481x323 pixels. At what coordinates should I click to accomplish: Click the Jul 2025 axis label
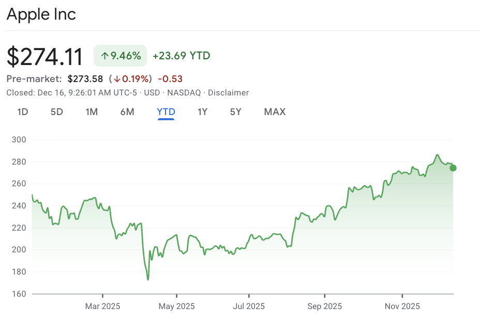coord(249,306)
